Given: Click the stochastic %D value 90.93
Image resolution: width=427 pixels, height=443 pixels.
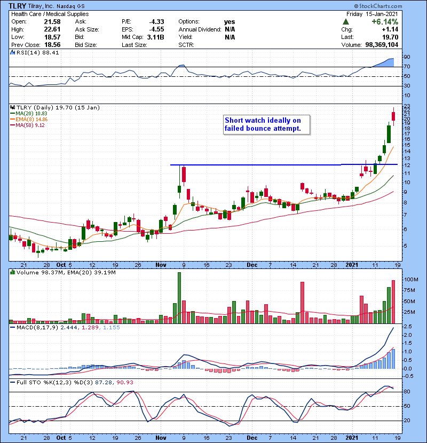Looking at the screenshot, I should click(124, 383).
